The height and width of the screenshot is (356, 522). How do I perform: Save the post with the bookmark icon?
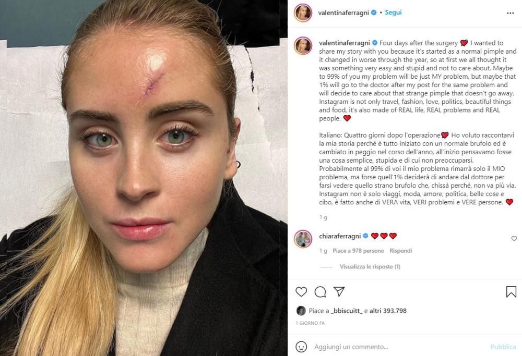tap(511, 292)
